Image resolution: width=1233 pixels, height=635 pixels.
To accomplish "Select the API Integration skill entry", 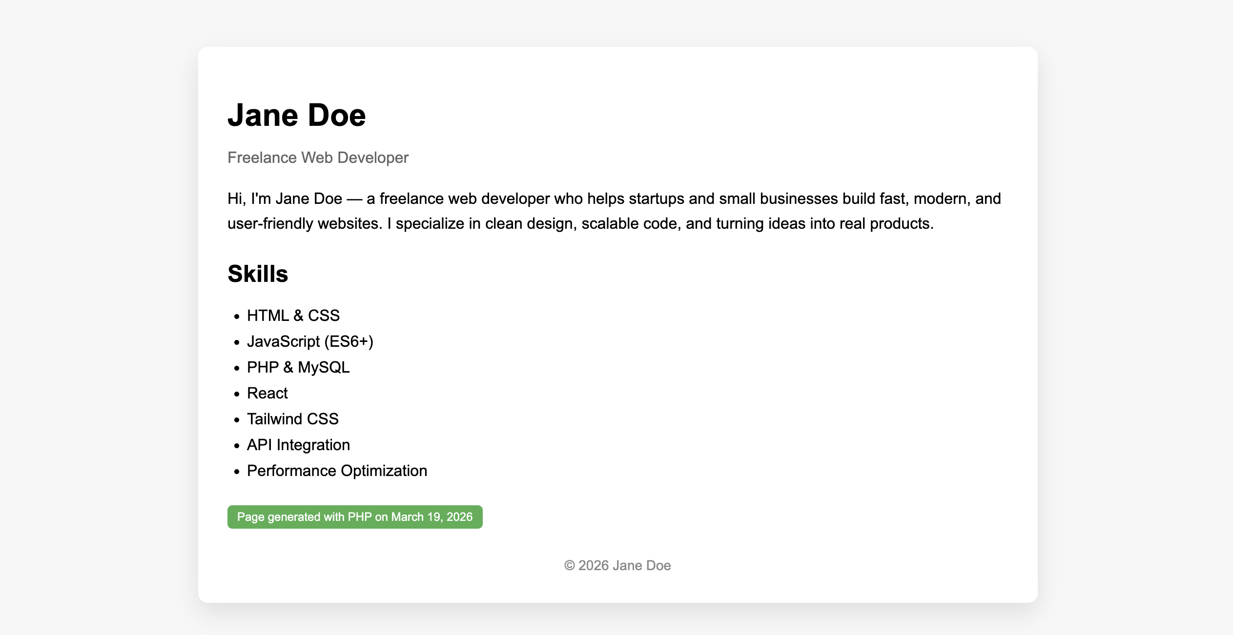I will (298, 445).
